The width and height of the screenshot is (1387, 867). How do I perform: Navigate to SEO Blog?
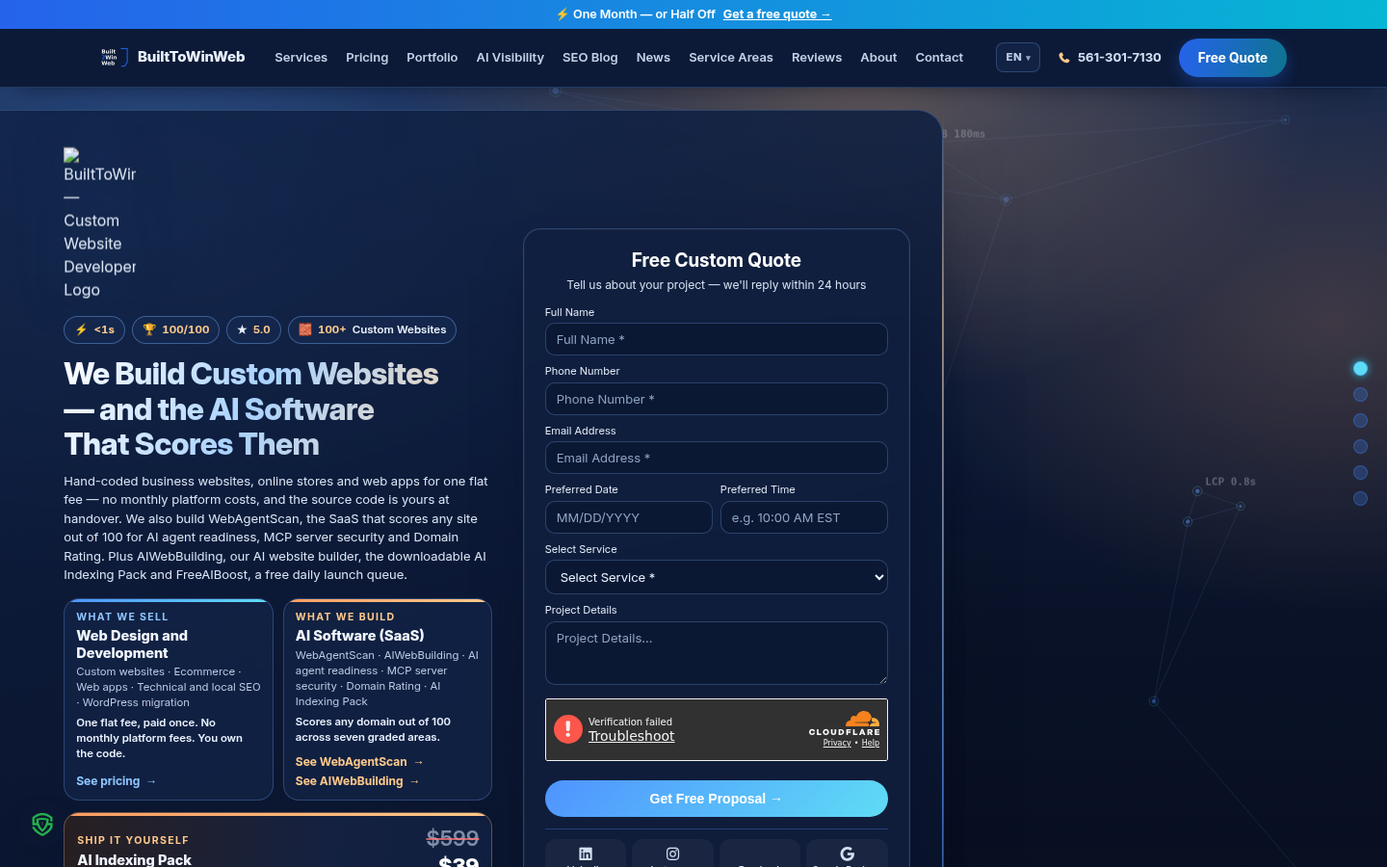590,58
